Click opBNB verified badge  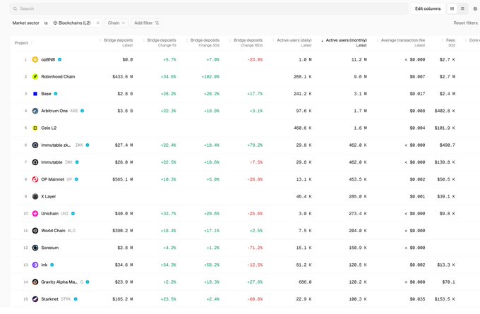60,59
